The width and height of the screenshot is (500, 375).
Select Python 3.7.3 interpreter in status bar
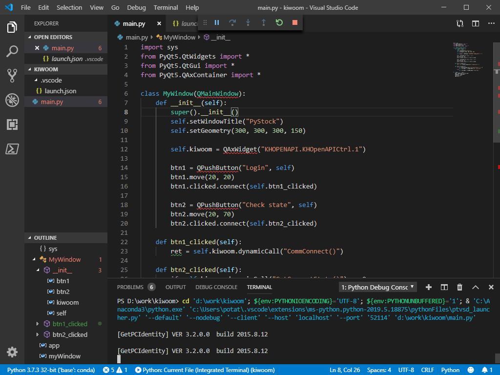[x=51, y=370]
